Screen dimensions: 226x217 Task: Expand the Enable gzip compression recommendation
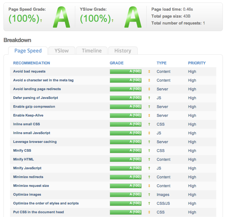34,107
